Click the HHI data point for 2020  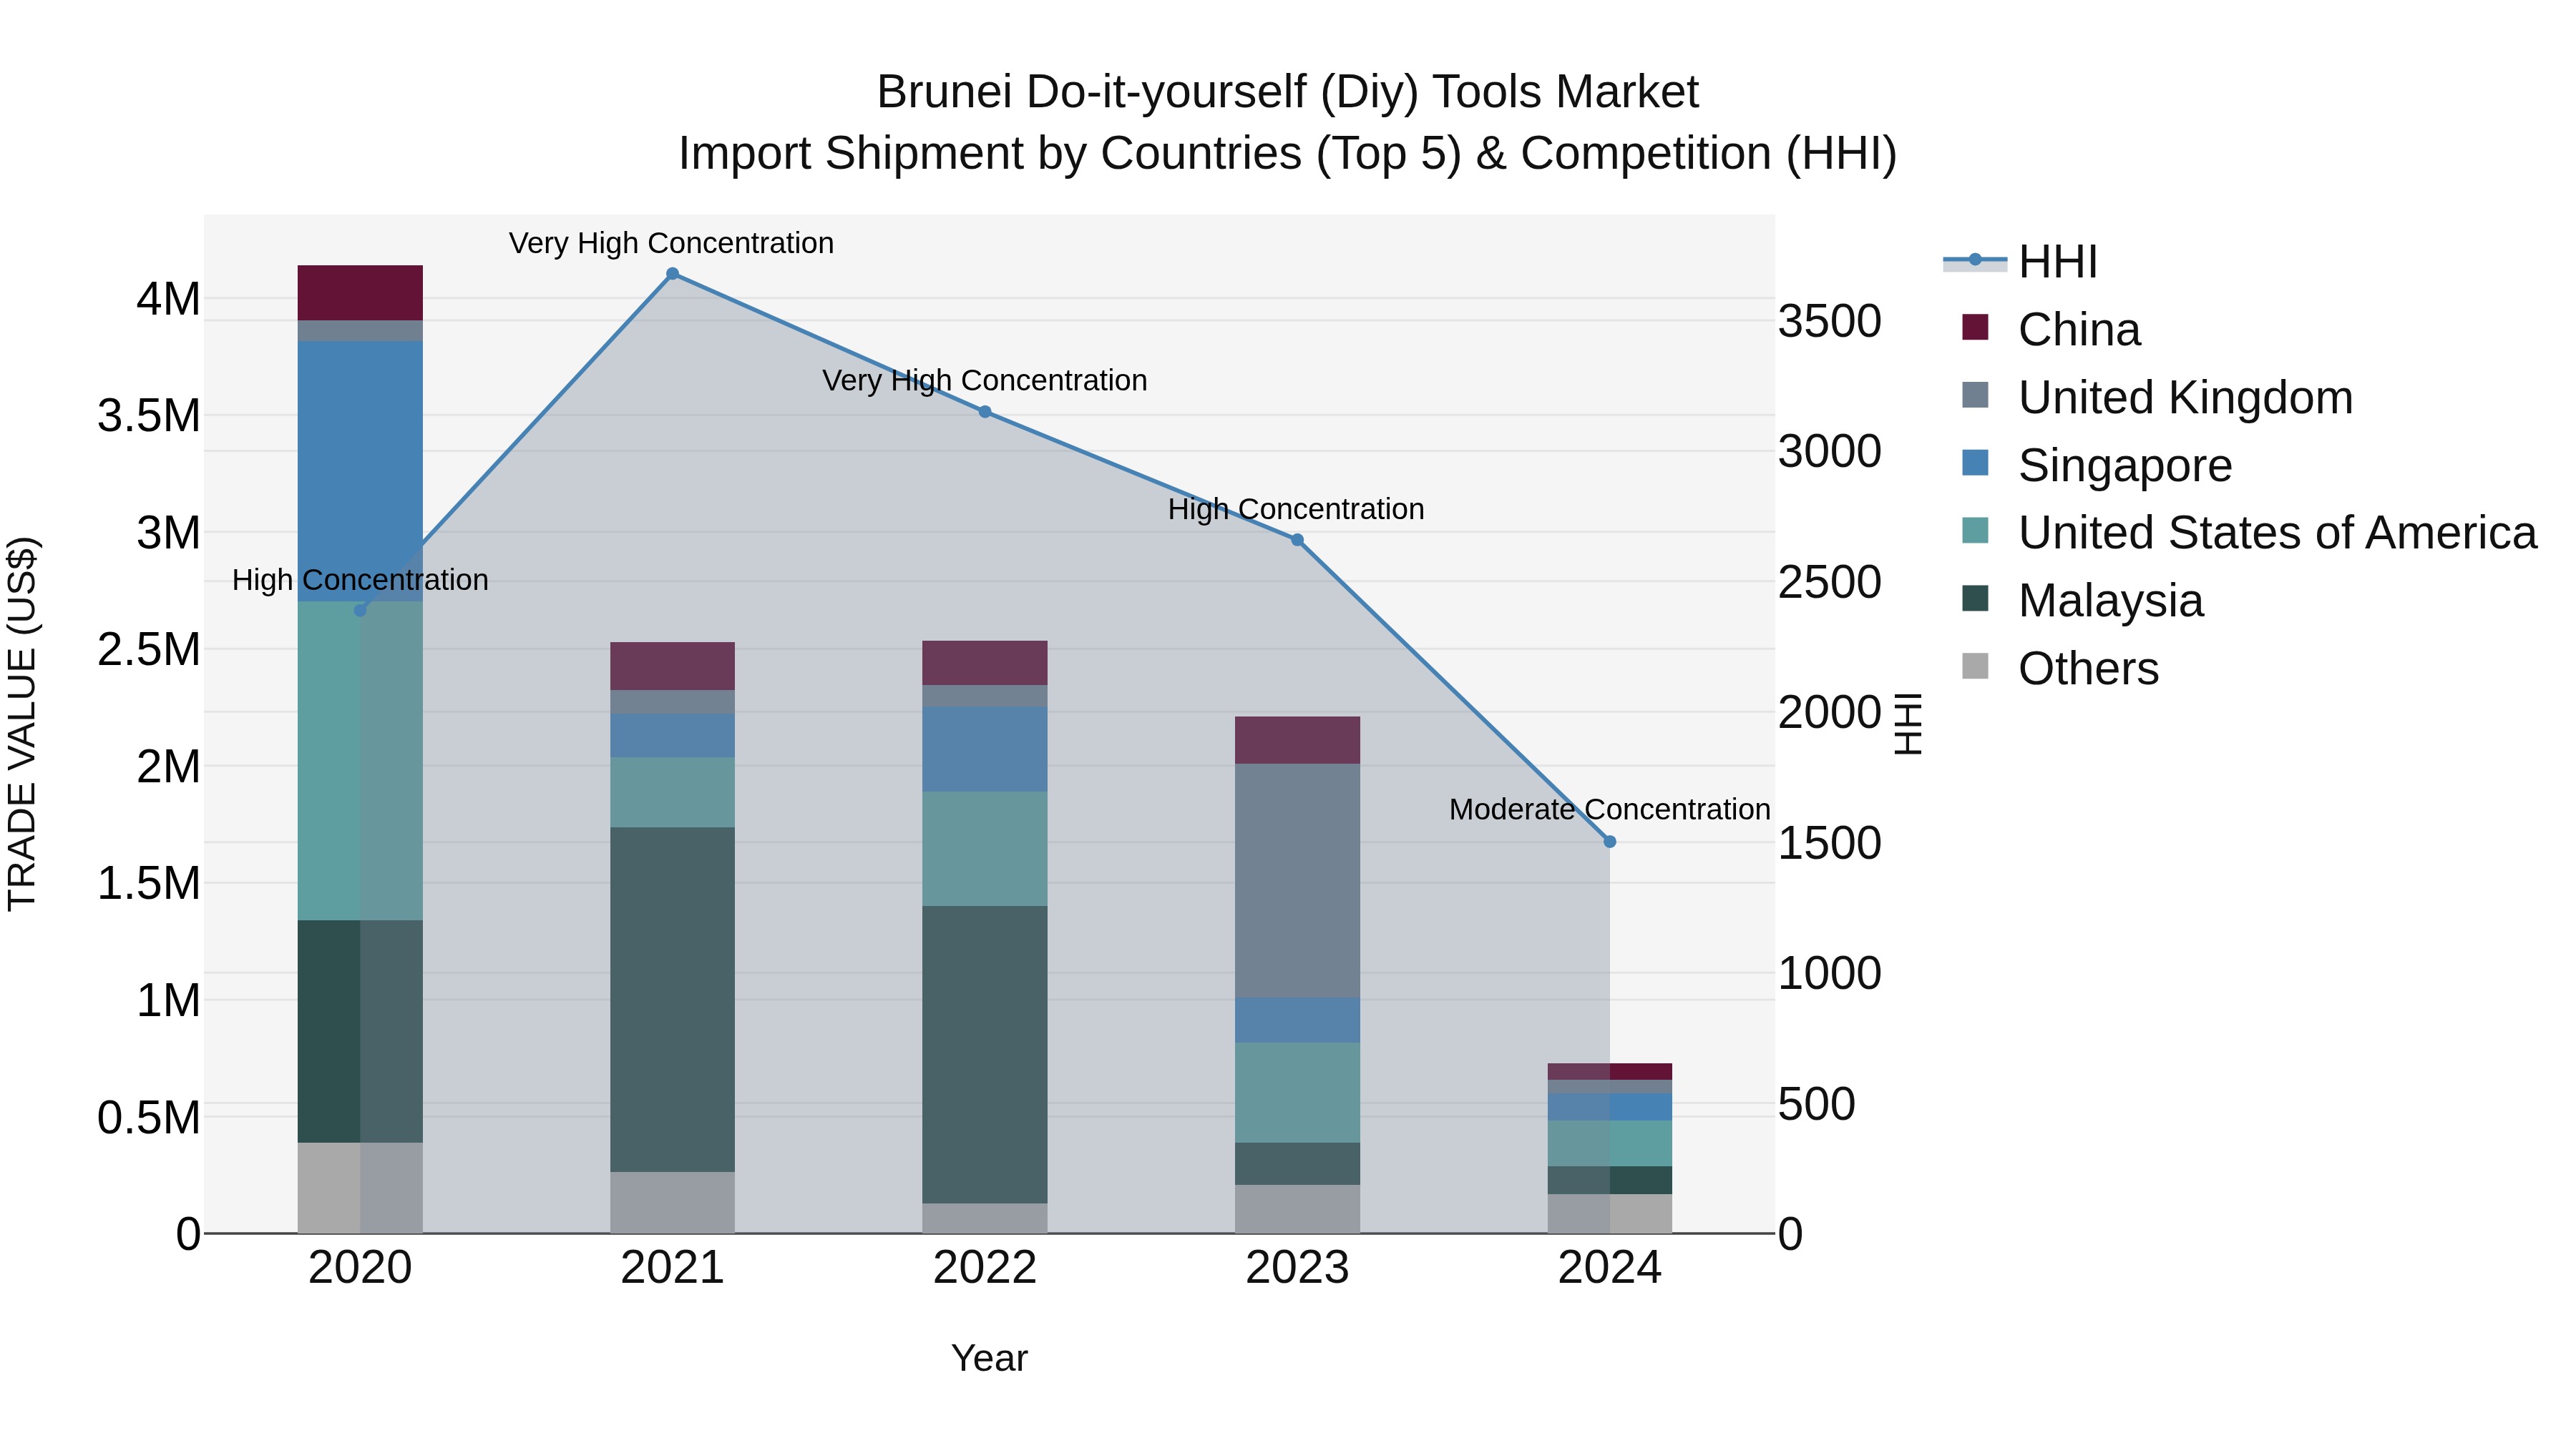coord(360,611)
